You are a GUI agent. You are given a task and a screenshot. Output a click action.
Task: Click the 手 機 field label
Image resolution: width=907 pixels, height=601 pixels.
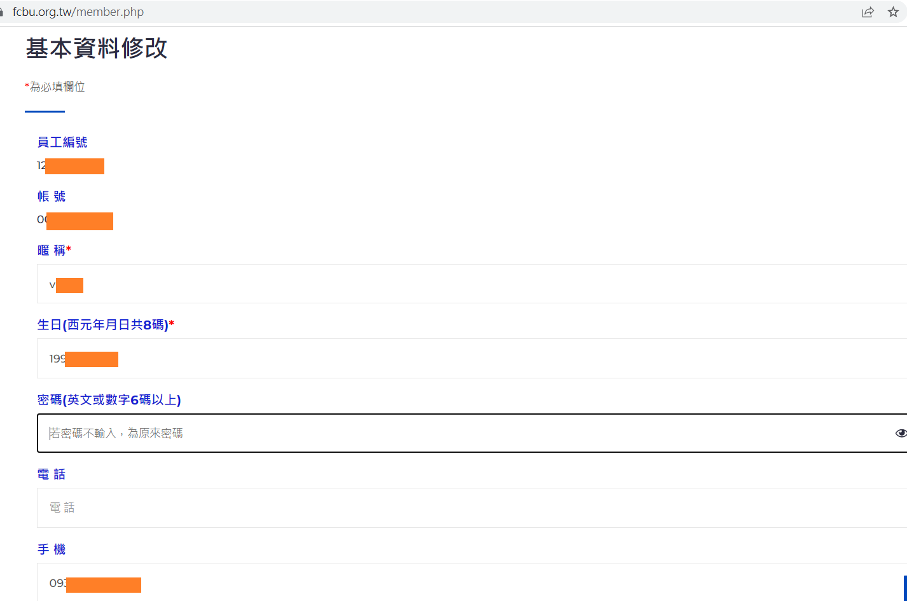point(52,549)
